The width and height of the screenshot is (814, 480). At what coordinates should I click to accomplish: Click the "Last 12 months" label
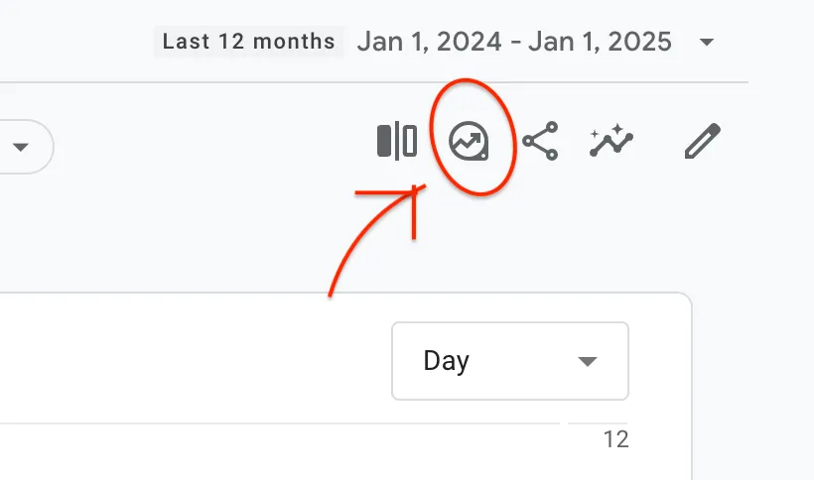(248, 42)
